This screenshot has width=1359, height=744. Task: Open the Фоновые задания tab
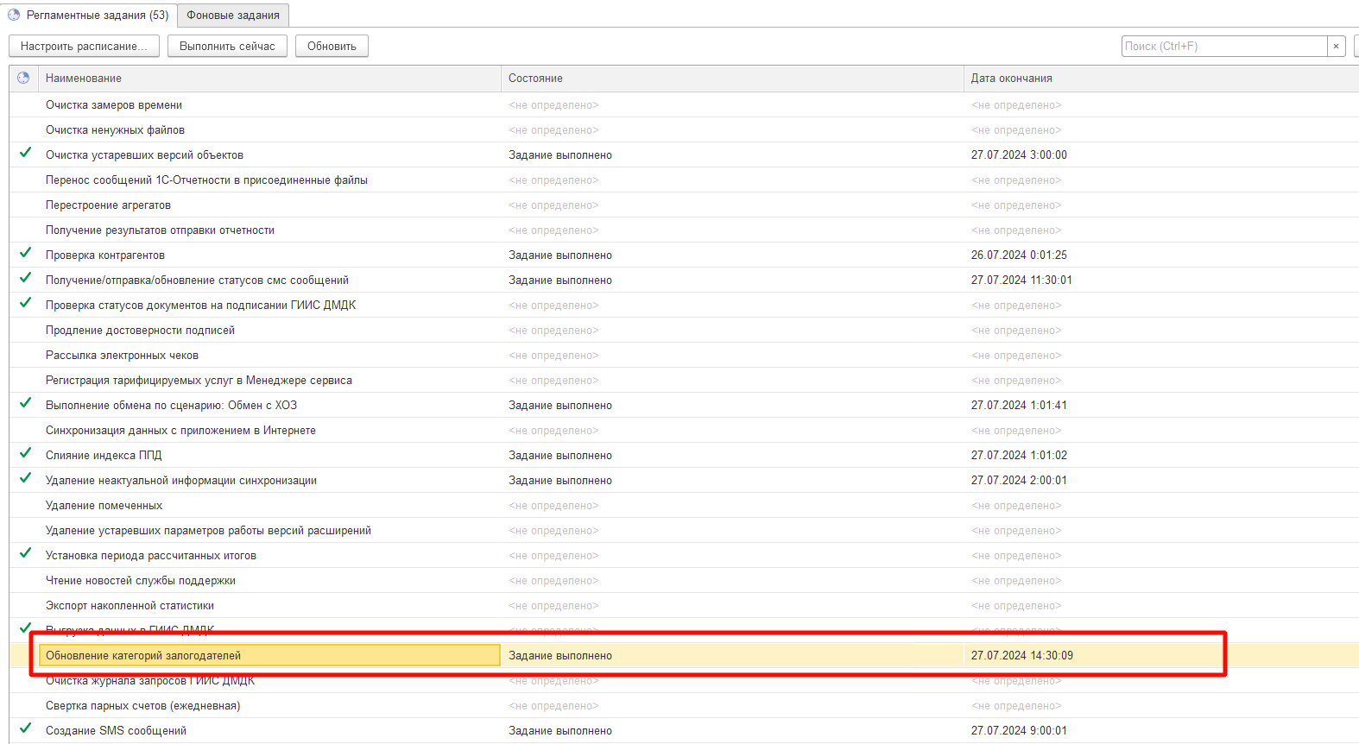[x=233, y=15]
